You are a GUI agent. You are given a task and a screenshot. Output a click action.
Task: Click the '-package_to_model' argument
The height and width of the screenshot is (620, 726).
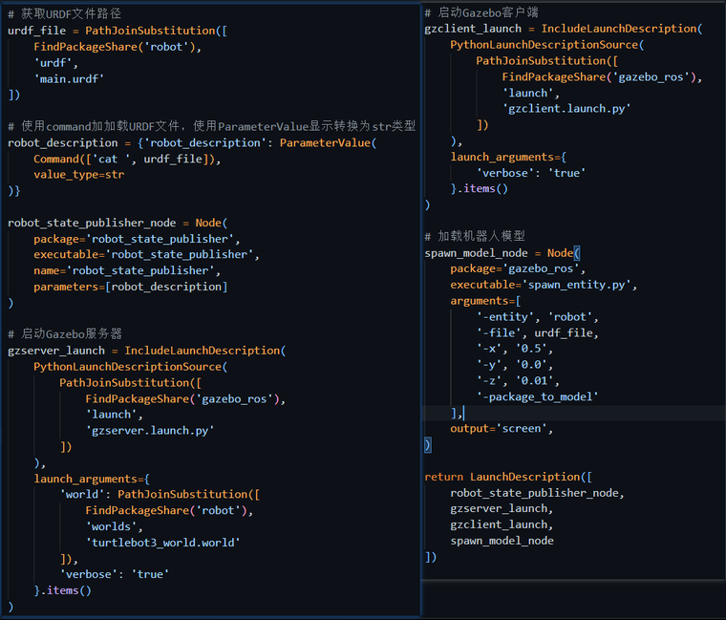pos(538,396)
